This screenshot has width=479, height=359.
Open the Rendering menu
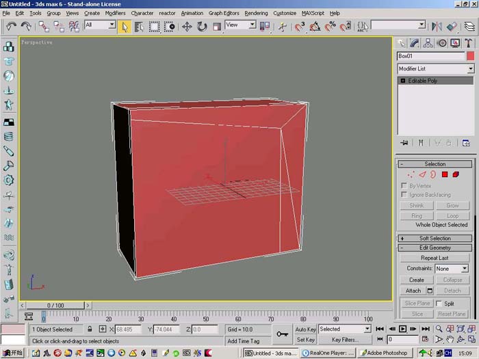(x=256, y=13)
